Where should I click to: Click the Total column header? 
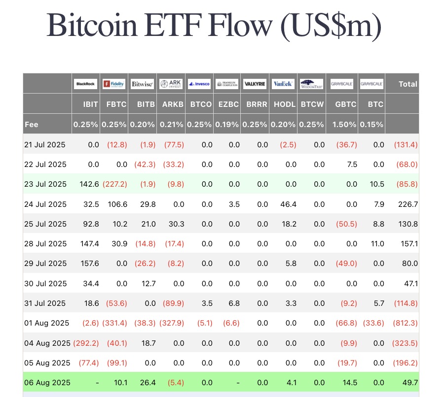tap(408, 84)
